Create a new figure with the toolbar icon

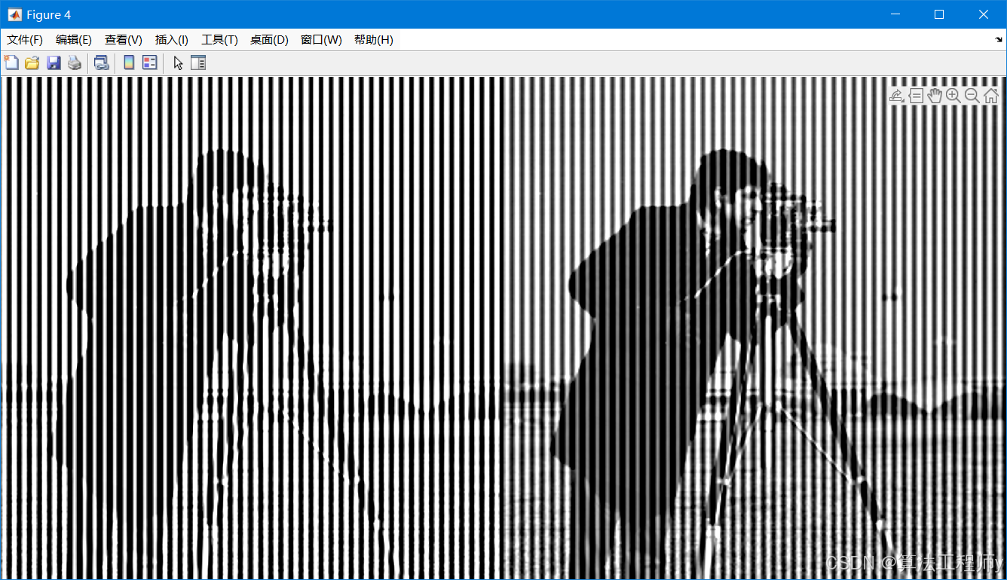coord(11,63)
